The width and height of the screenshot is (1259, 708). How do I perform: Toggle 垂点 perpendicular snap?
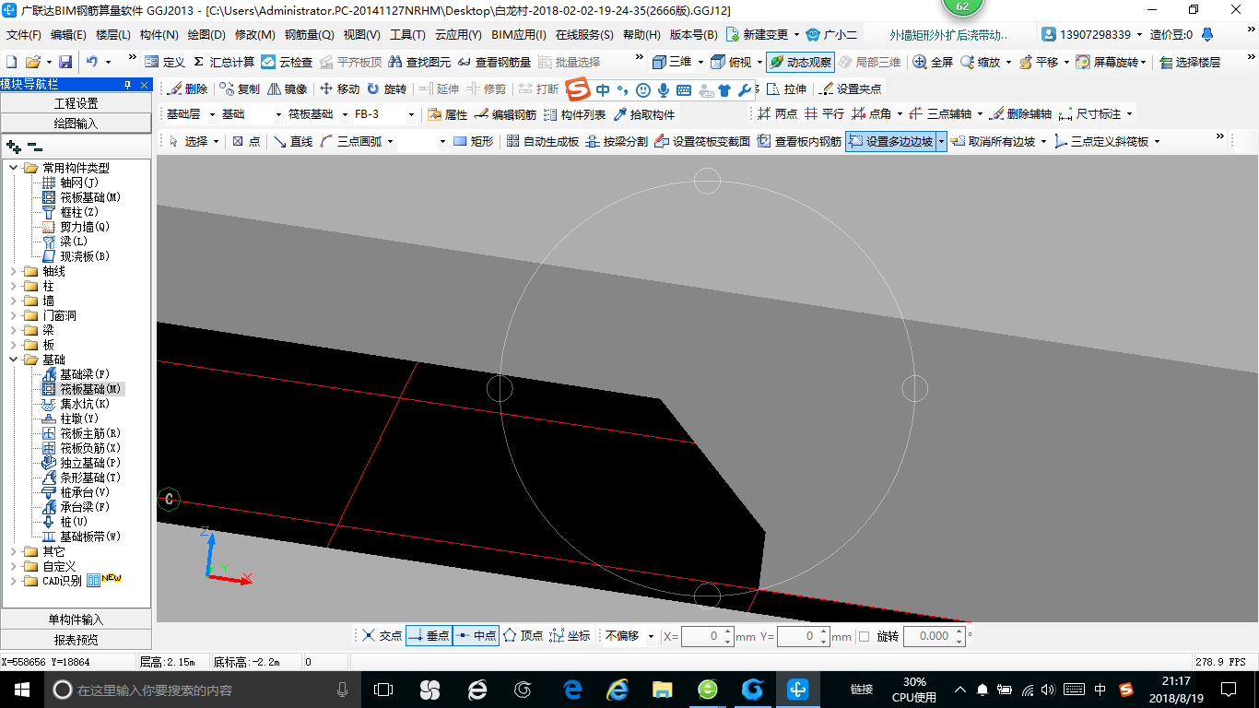[429, 636]
